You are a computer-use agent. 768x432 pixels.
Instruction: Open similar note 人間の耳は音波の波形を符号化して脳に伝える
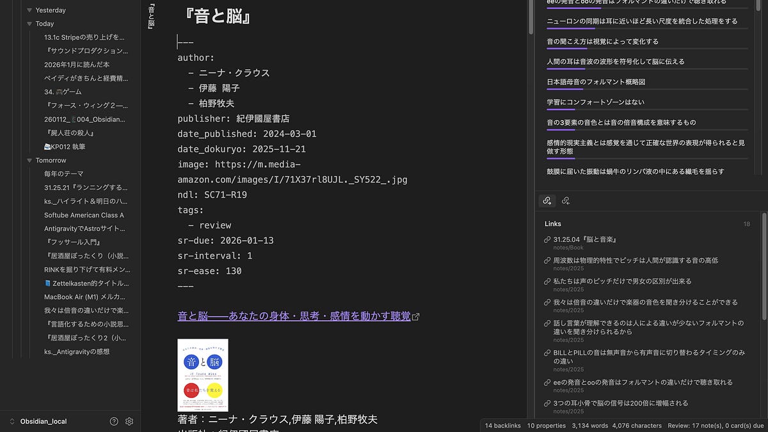(616, 61)
